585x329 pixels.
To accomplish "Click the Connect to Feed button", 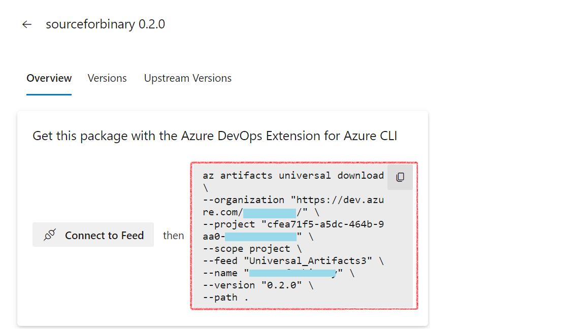I will pyautogui.click(x=93, y=235).
